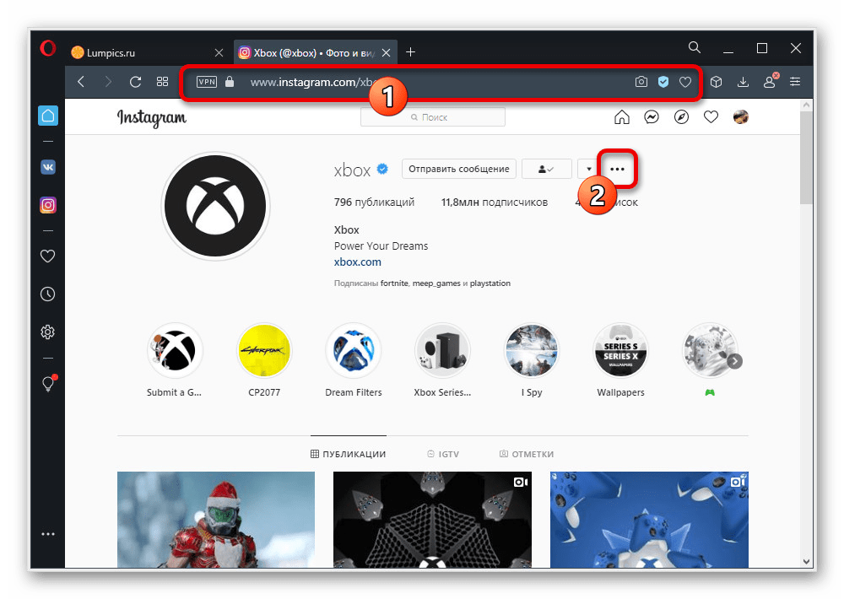This screenshot has height=599, width=844.
Task: Open Easy Setup sliders icon
Action: coord(795,82)
